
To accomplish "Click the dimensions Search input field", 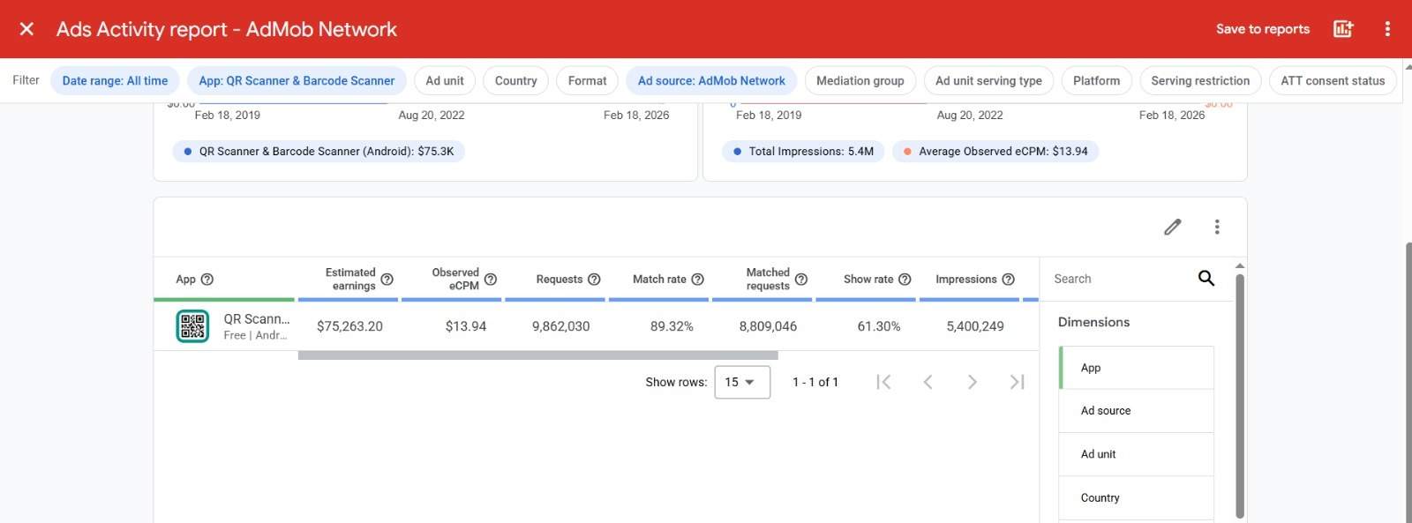I will pyautogui.click(x=1121, y=279).
